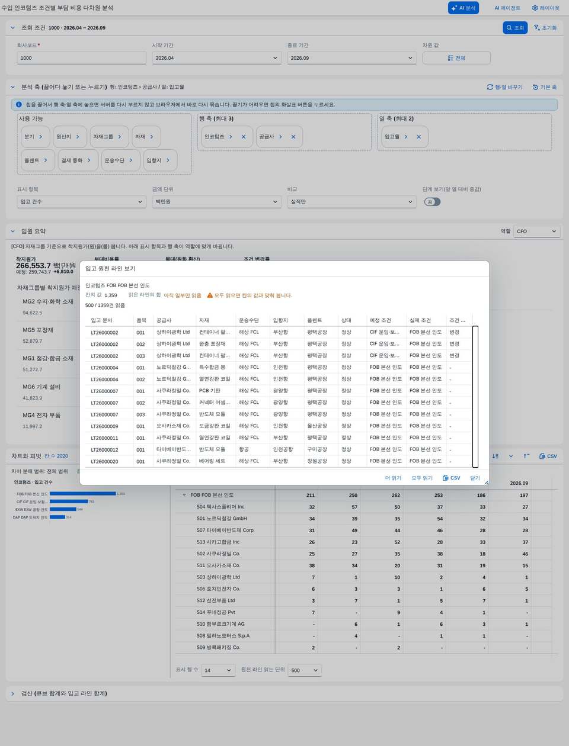Swap axes using 행·열 바꾸기 icon

tap(505, 87)
